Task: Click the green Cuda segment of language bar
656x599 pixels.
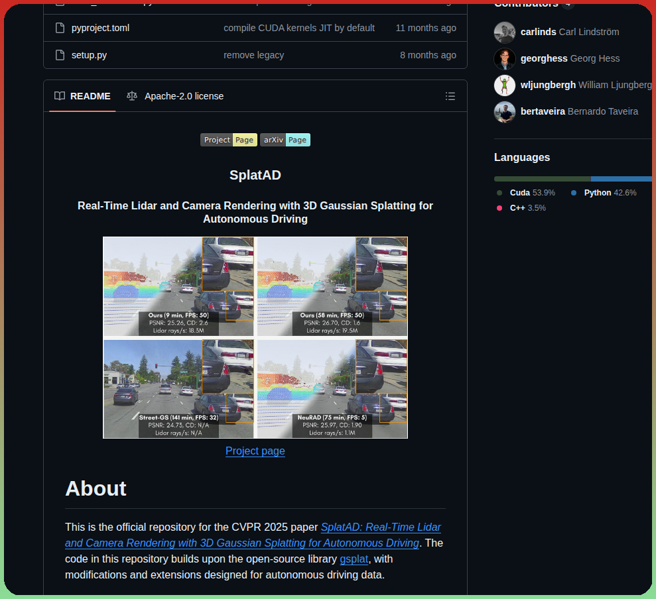Action: [542, 179]
